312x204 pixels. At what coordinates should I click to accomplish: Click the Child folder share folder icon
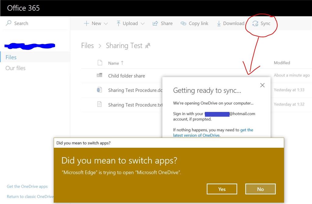(x=100, y=75)
